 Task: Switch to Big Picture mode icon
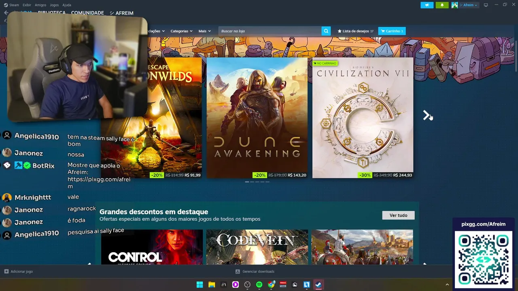pos(486,5)
